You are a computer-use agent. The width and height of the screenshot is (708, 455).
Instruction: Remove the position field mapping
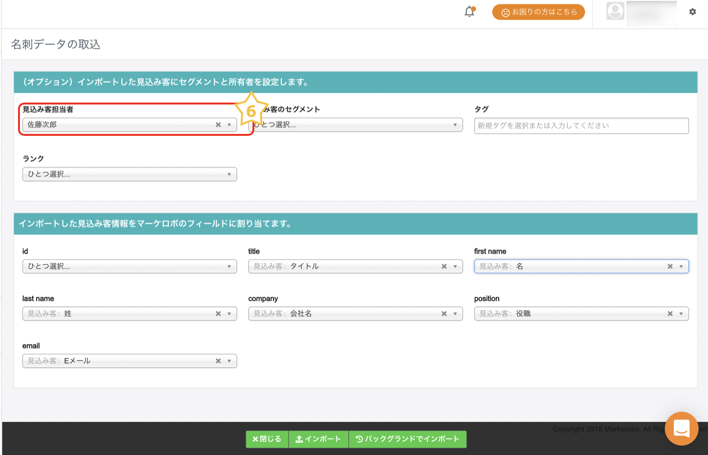[670, 314]
